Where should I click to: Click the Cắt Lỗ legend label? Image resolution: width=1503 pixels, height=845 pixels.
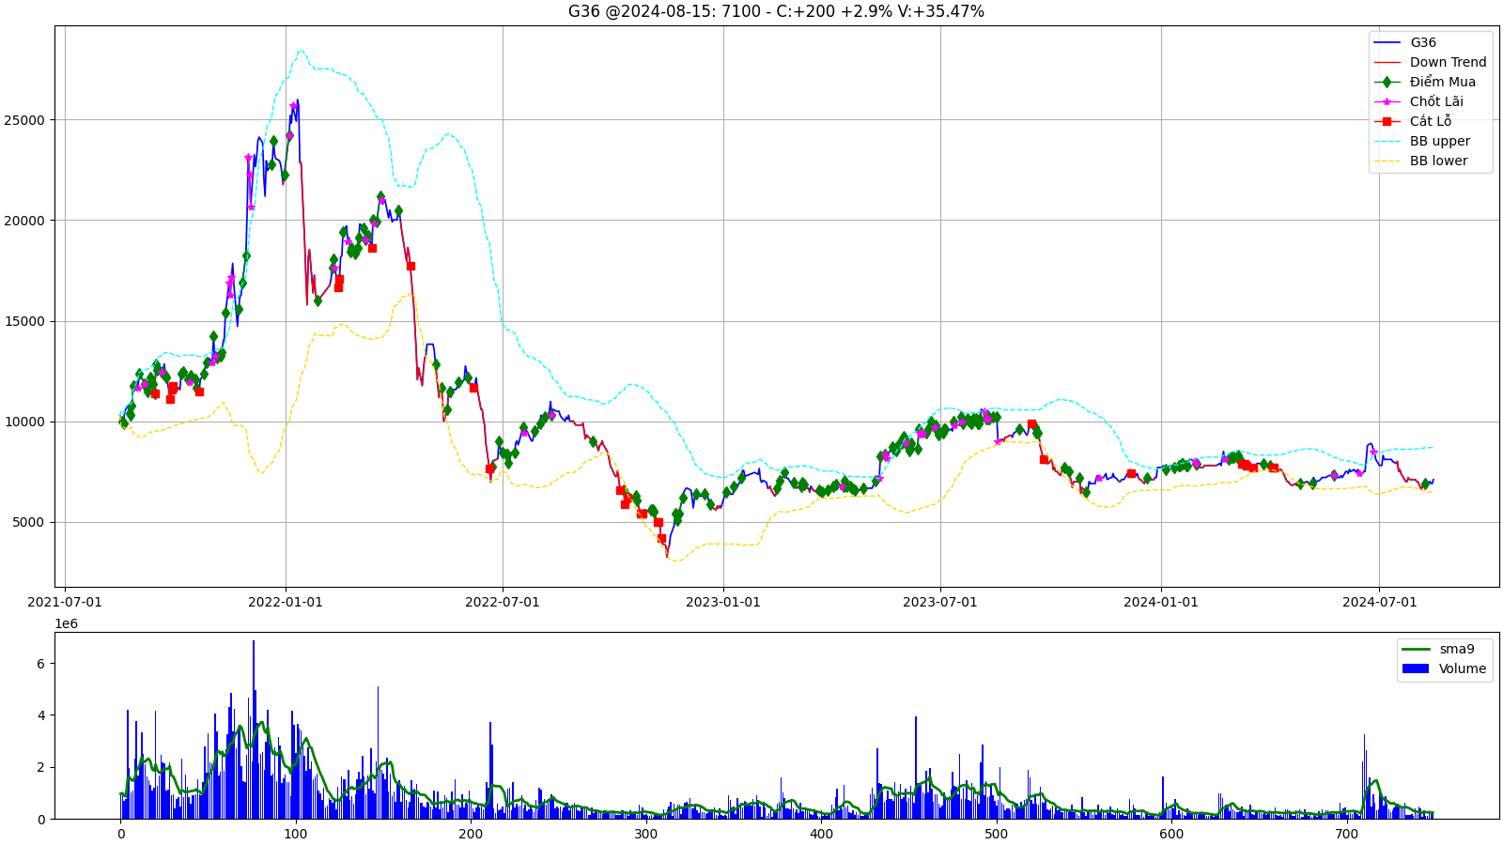pos(1430,121)
